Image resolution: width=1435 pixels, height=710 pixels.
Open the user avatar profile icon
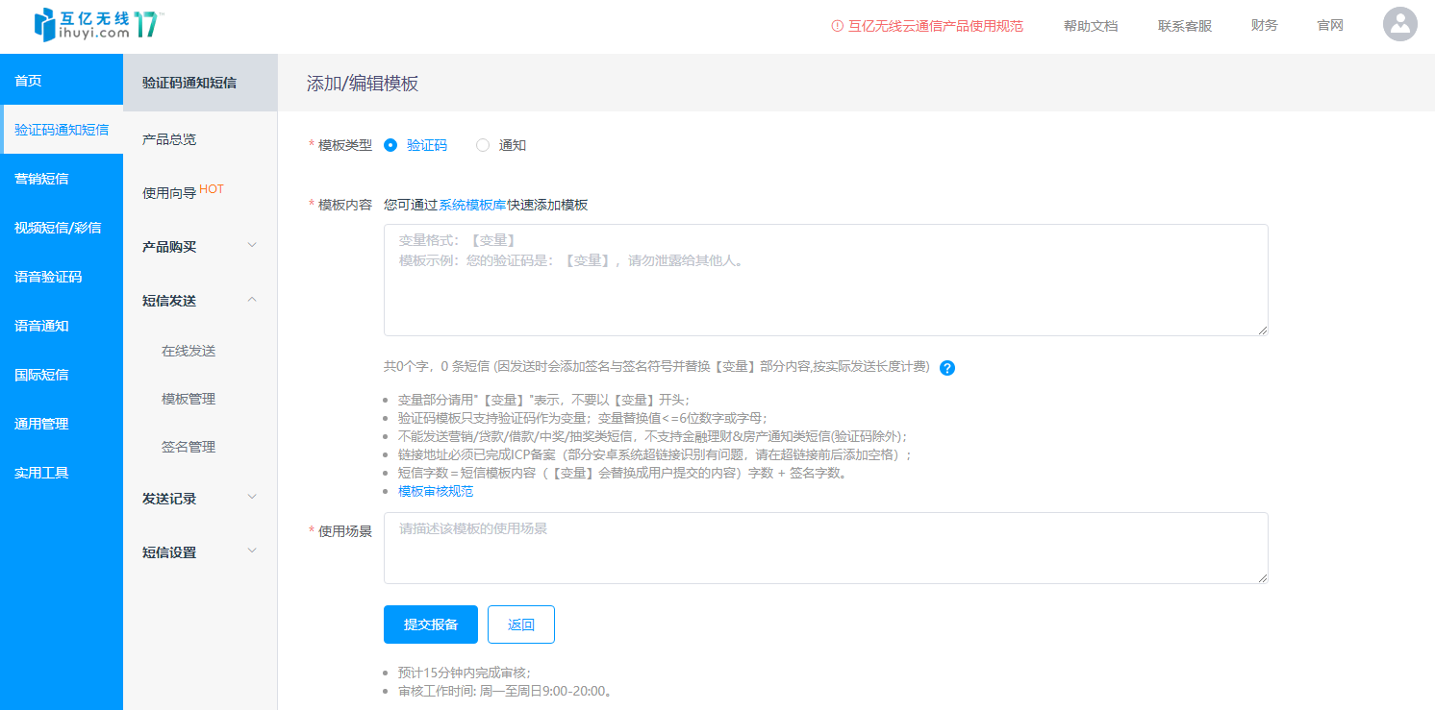click(x=1399, y=25)
